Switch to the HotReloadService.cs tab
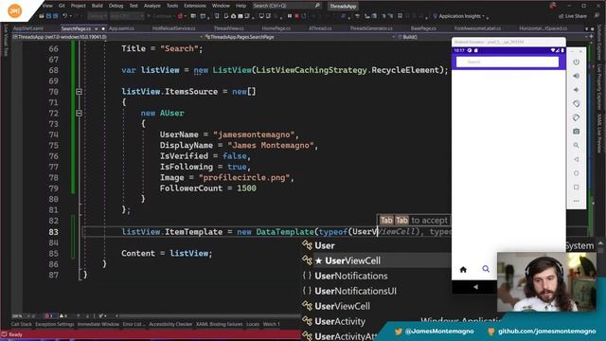 (x=173, y=28)
